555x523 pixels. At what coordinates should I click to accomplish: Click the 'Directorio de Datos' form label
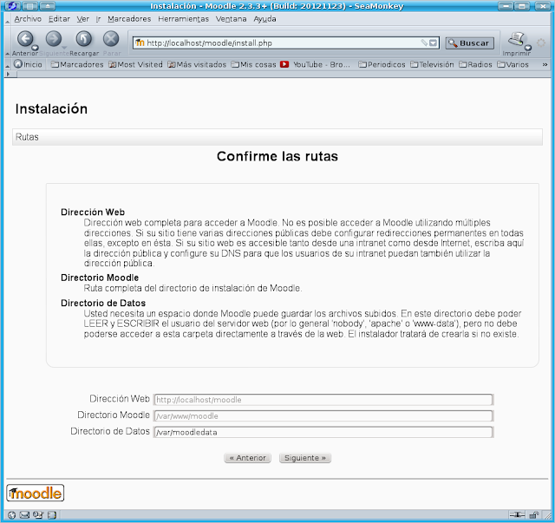click(x=110, y=431)
